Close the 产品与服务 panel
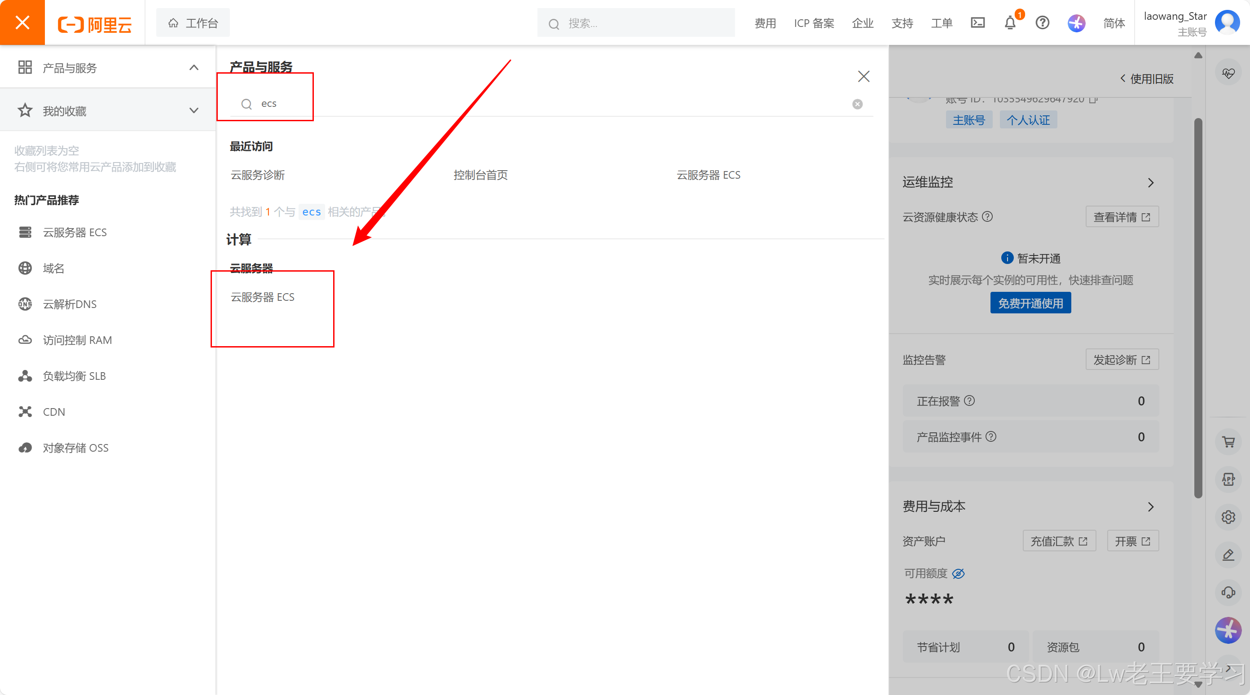The image size is (1250, 695). pos(863,76)
